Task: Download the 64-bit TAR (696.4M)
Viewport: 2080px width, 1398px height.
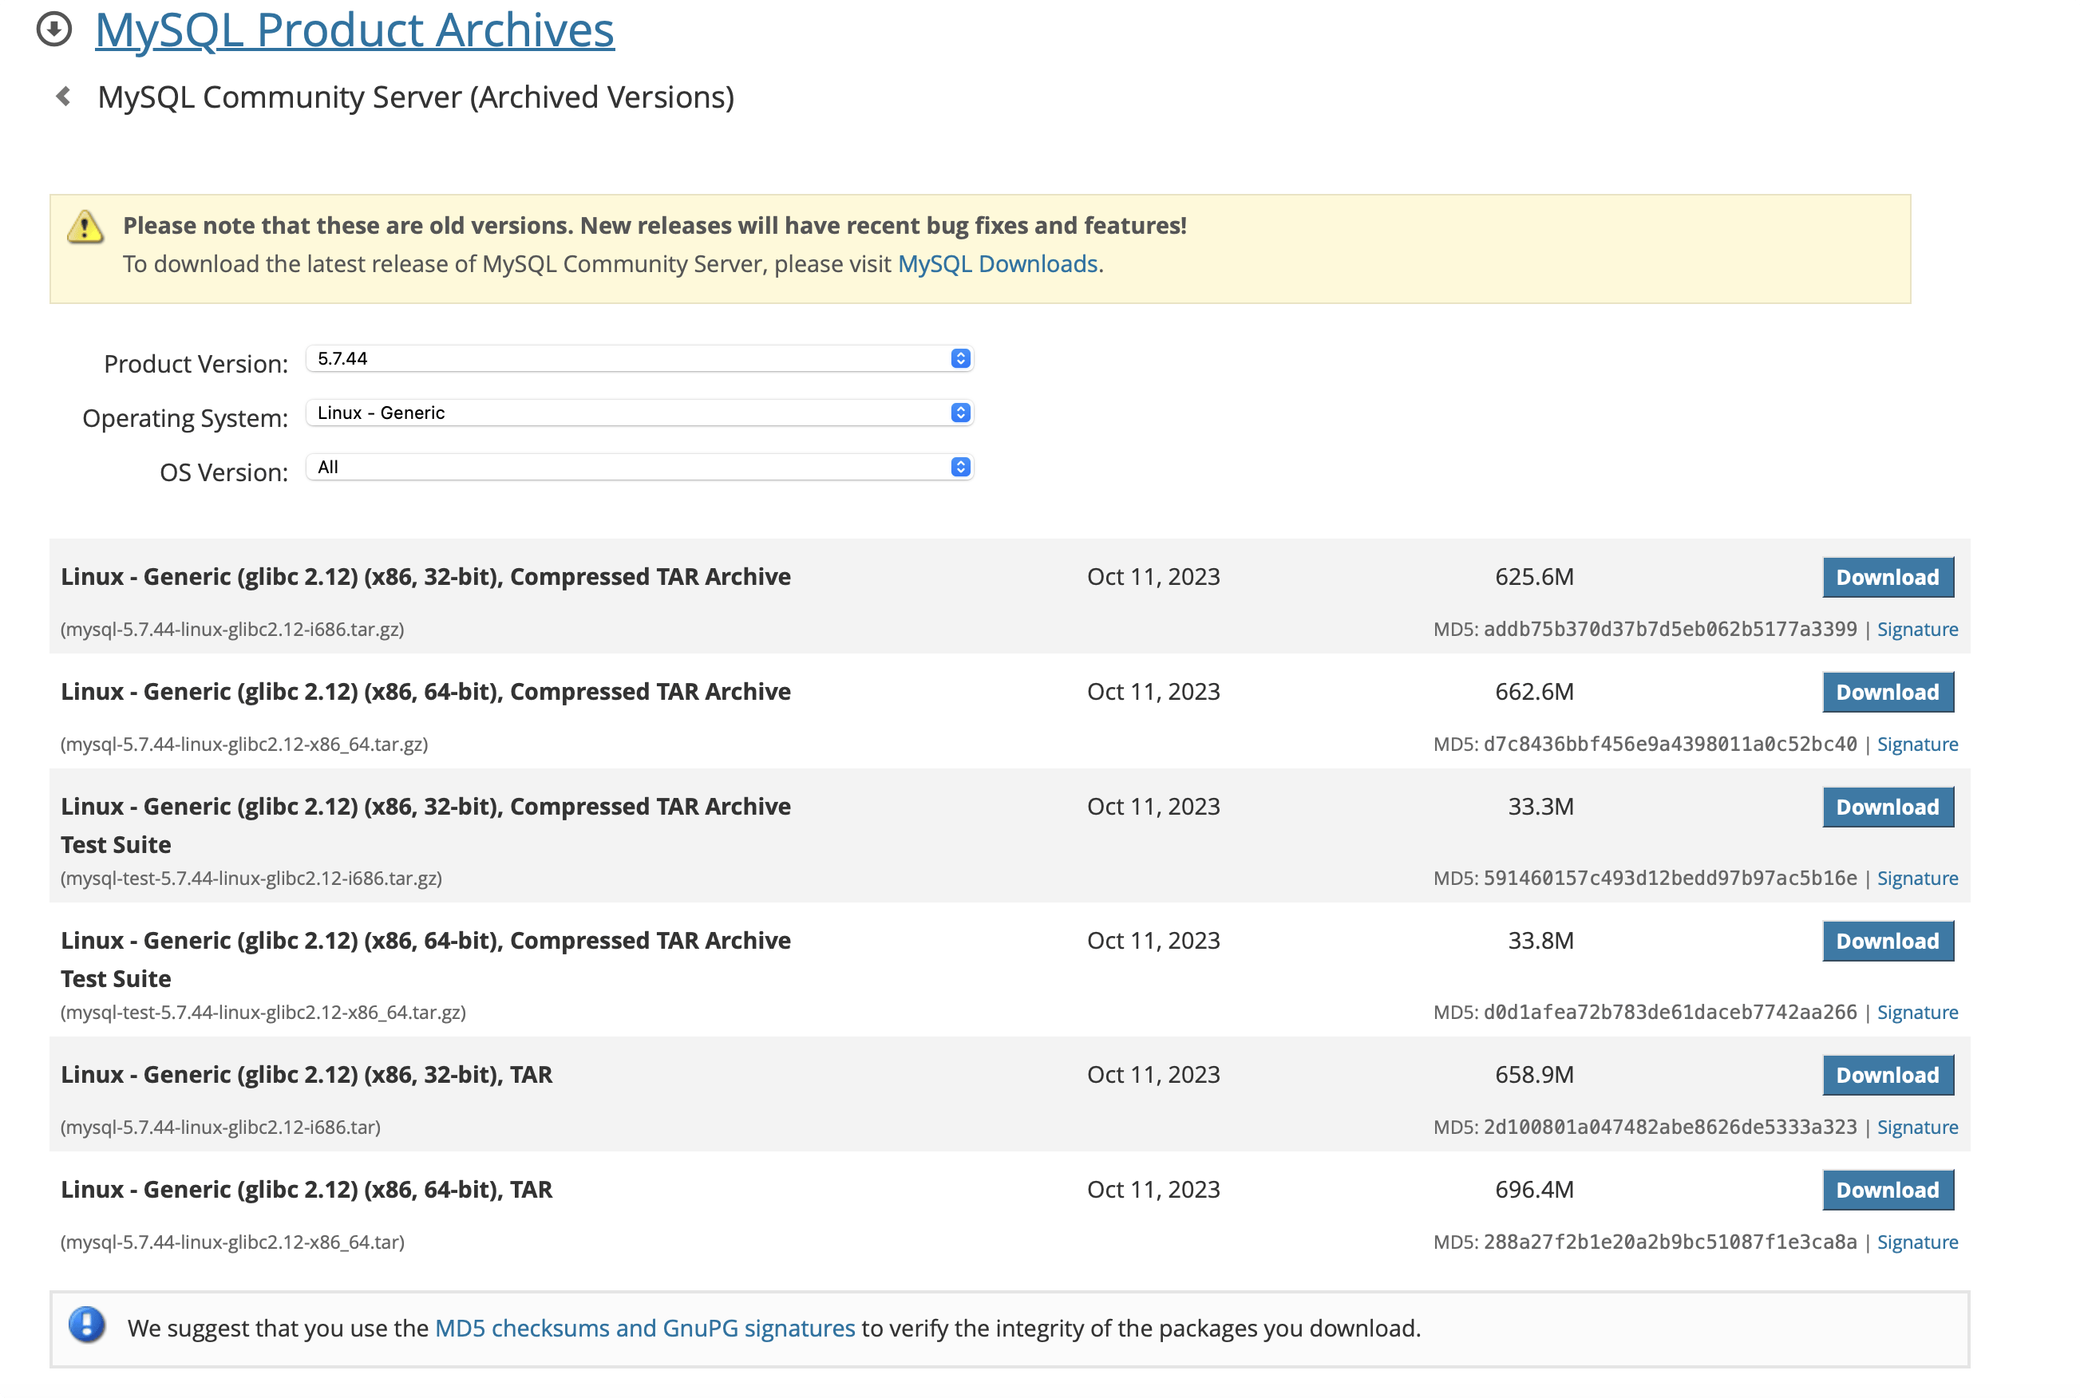Action: coord(1888,1191)
